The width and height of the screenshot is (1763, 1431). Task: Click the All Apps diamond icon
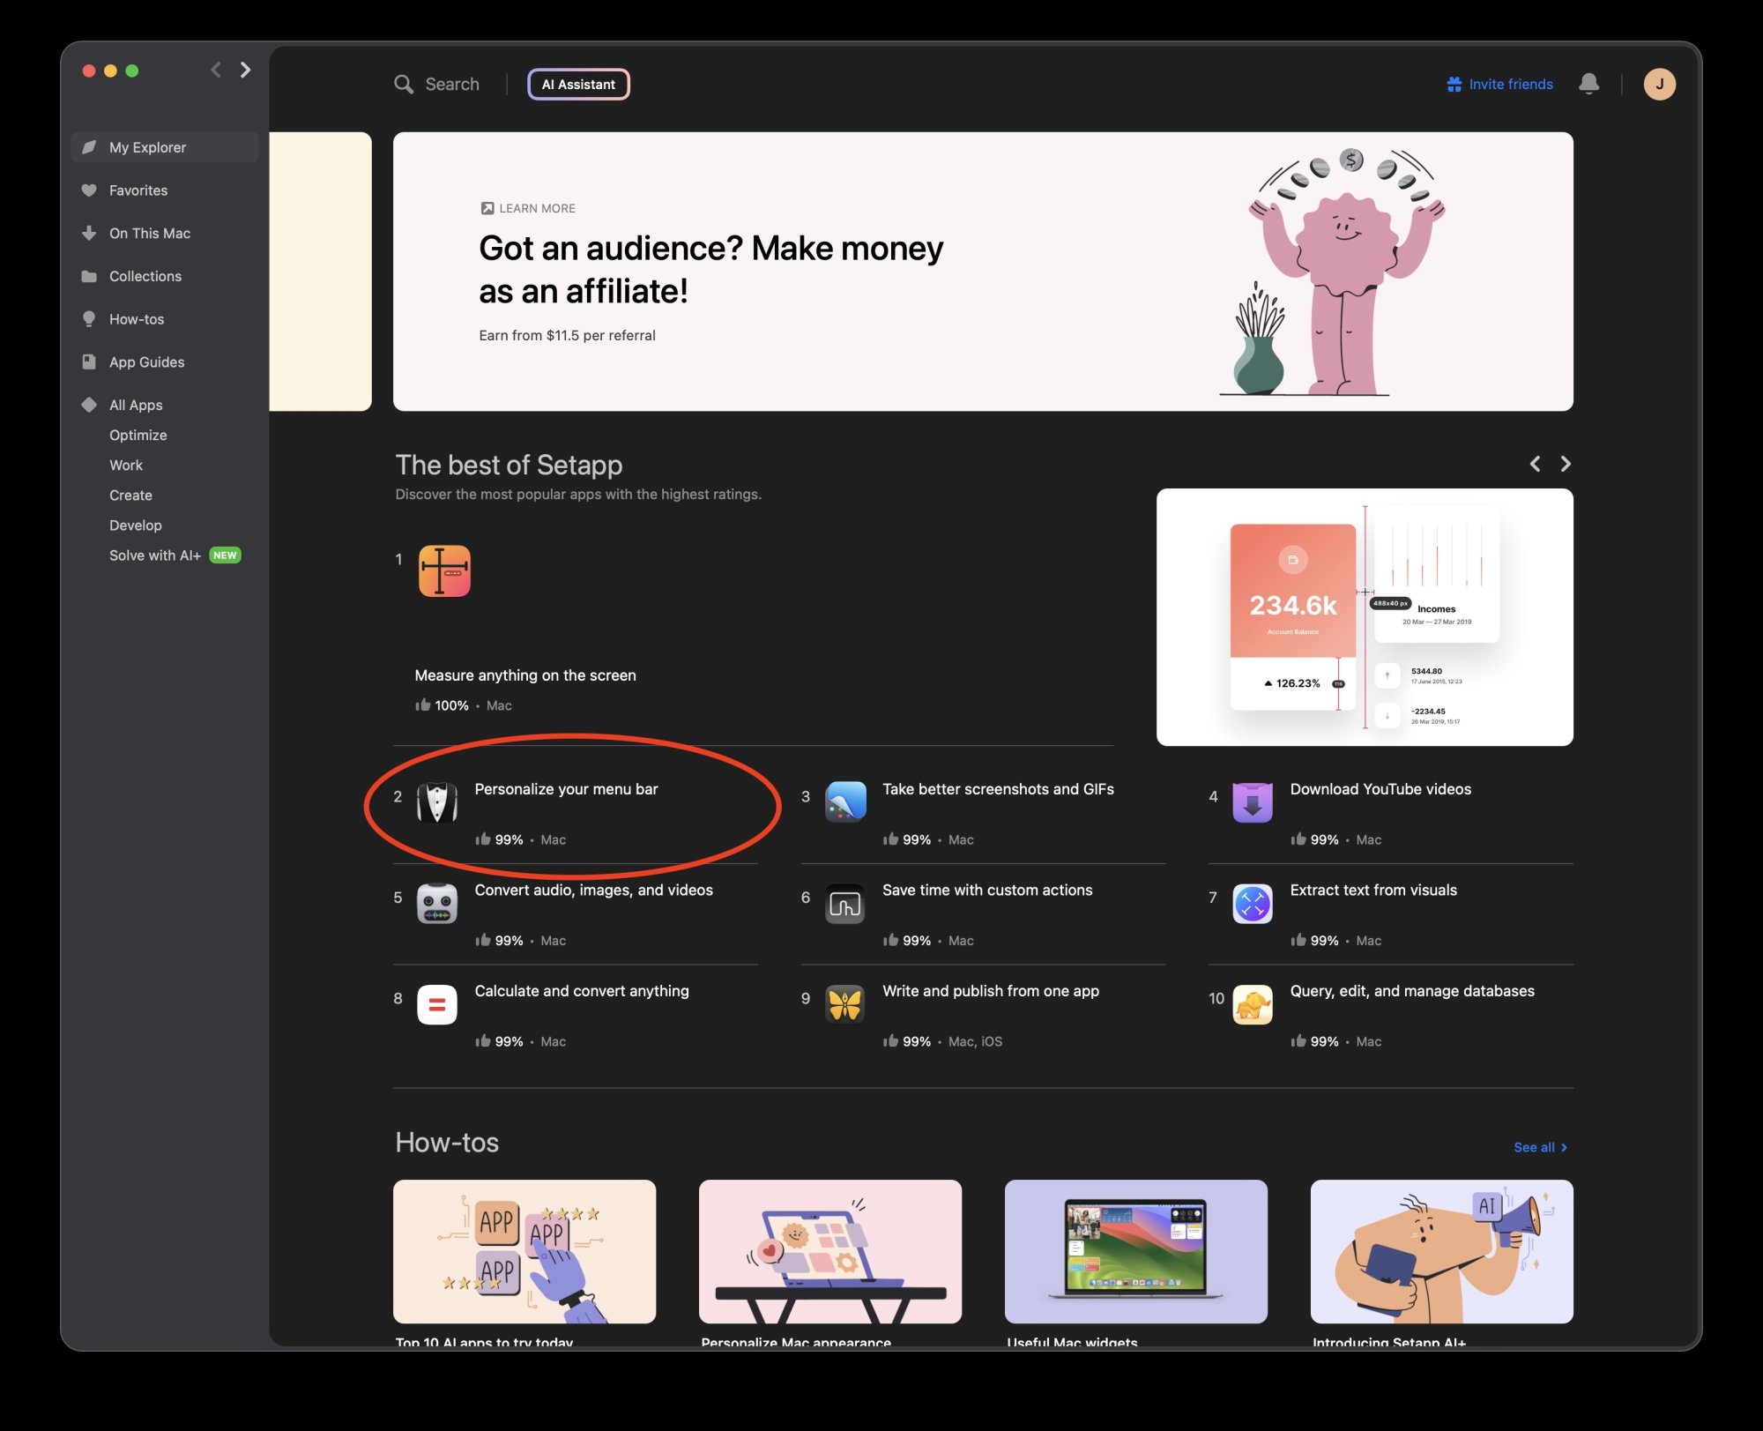[x=89, y=405]
